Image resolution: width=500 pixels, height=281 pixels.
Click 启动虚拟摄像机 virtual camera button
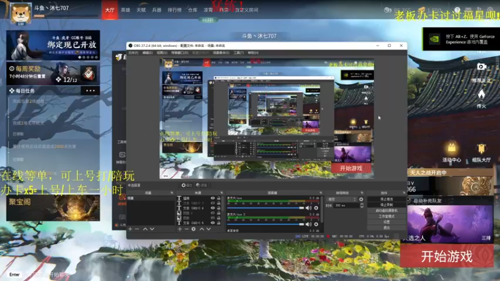click(386, 210)
